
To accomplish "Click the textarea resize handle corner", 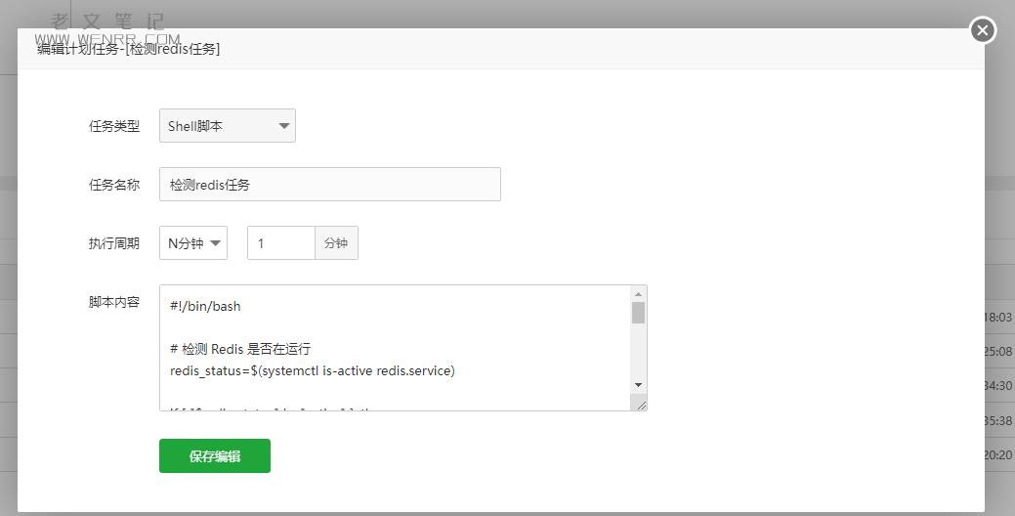I will pos(640,405).
